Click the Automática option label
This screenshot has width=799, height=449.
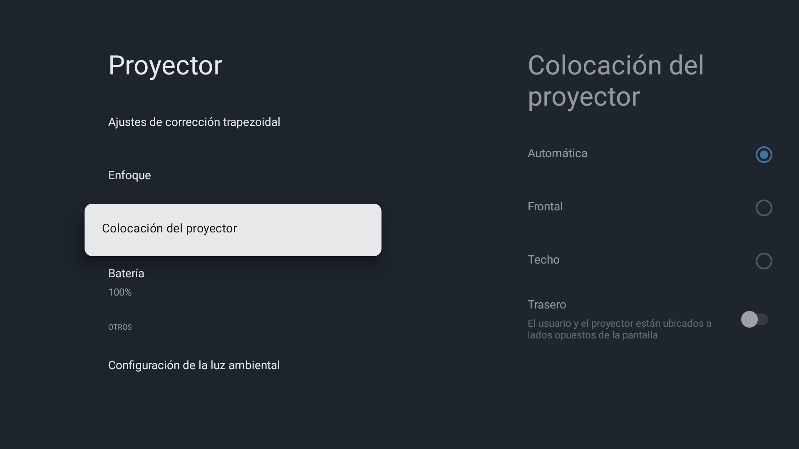[557, 153]
